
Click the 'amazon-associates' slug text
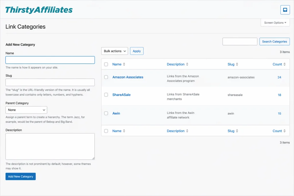coord(241,77)
